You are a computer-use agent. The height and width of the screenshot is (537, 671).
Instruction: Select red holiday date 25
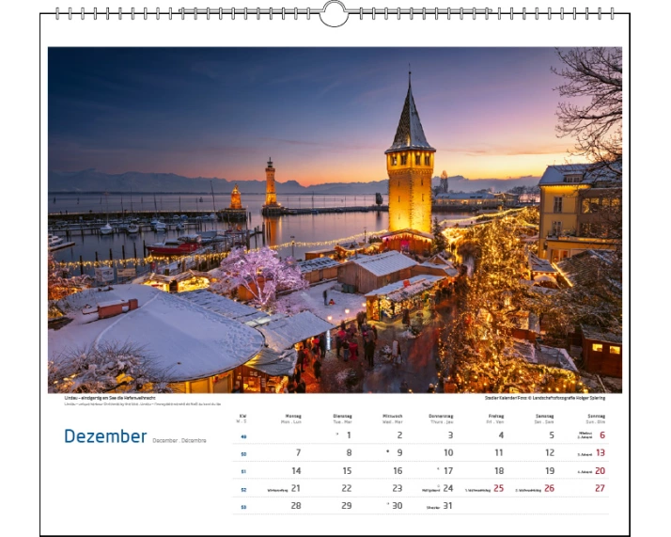(x=498, y=488)
